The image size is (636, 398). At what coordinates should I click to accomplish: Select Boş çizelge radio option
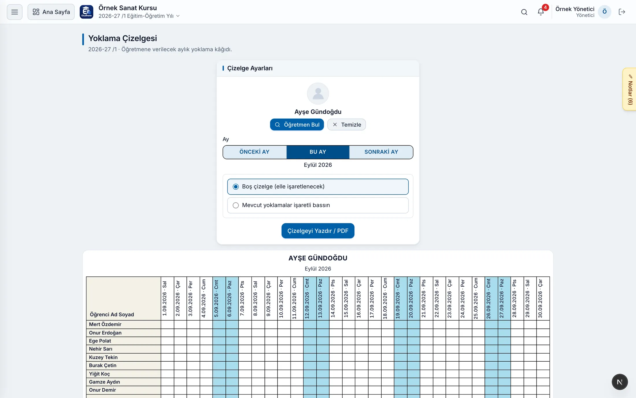[318, 187]
